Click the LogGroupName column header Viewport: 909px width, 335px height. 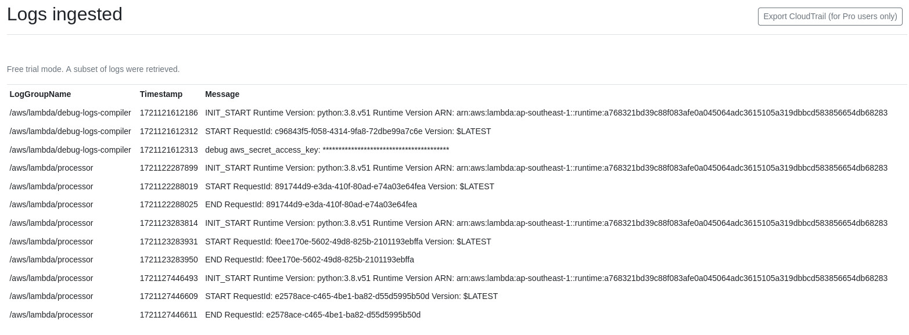(x=40, y=94)
